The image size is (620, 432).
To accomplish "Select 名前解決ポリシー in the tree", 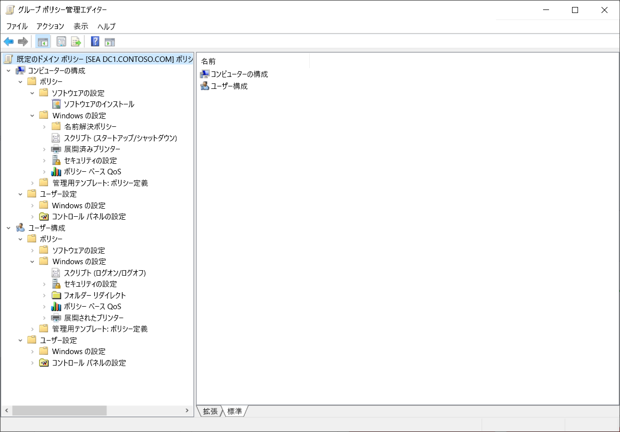I will pyautogui.click(x=90, y=127).
